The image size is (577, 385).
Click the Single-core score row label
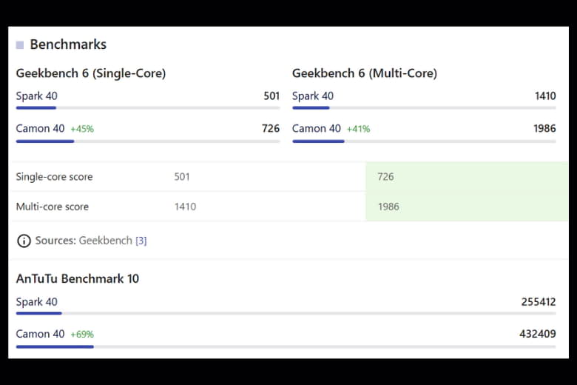(x=54, y=177)
